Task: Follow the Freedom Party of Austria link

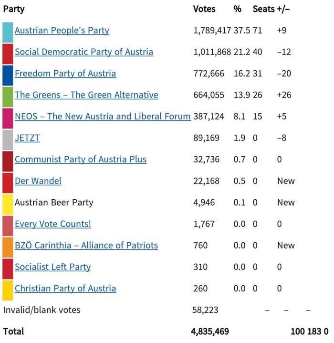Action: tap(65, 74)
